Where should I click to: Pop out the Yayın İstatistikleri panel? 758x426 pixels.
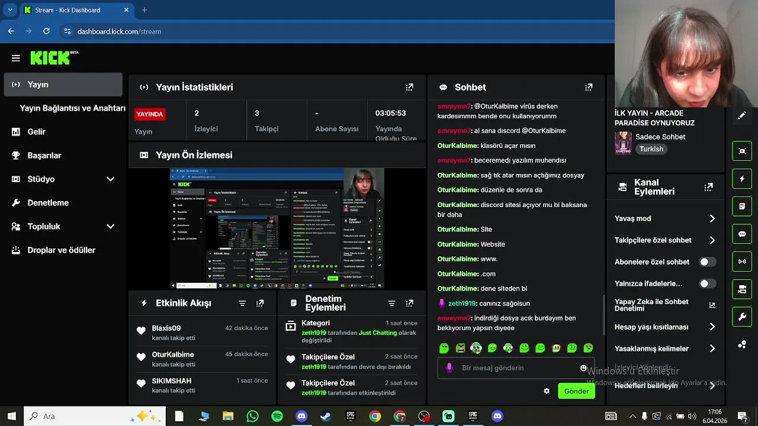click(409, 87)
